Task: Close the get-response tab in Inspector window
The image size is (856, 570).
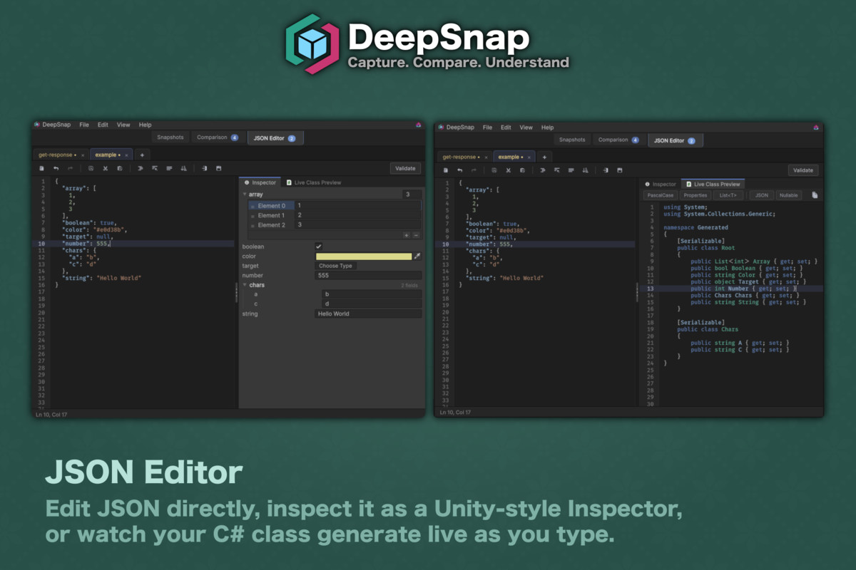Action: coord(83,155)
